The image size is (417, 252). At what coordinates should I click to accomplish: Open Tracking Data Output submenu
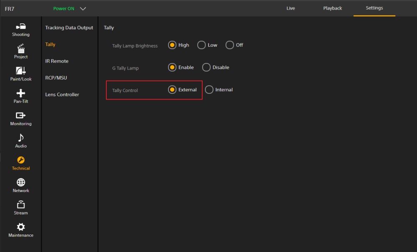(x=69, y=27)
